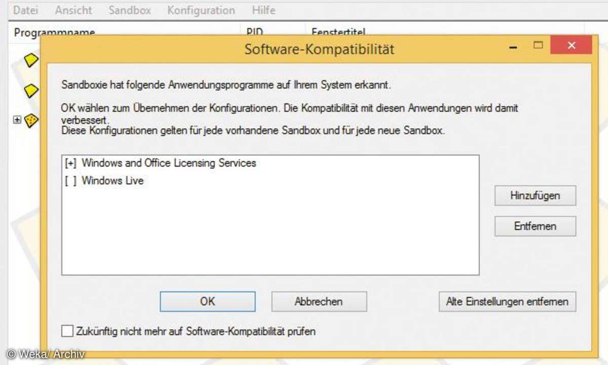608x365 pixels.
Task: Toggle [+] marker for Windows and Office Licensing Services
Action: point(70,163)
